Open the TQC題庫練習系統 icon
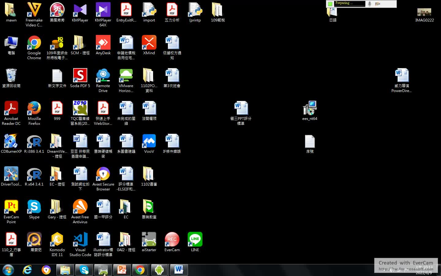The image size is (441, 276). (80, 113)
